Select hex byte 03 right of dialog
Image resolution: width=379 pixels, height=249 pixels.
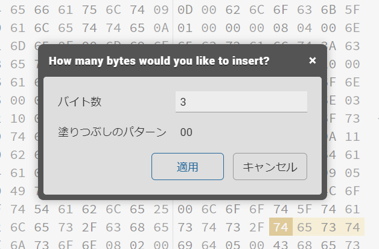pos(352,100)
